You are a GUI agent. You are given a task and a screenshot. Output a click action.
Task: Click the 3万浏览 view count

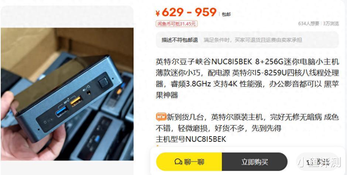pos(331,24)
